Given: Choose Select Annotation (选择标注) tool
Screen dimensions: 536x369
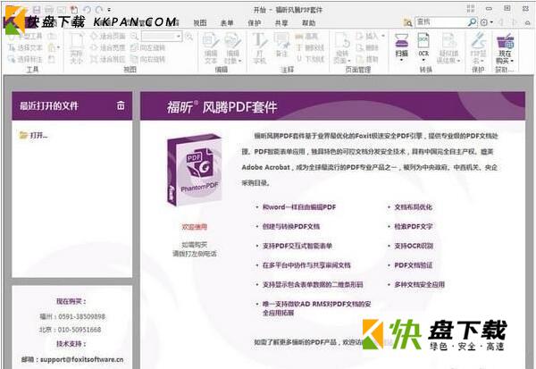Looking at the screenshot, I should pyautogui.click(x=25, y=59).
